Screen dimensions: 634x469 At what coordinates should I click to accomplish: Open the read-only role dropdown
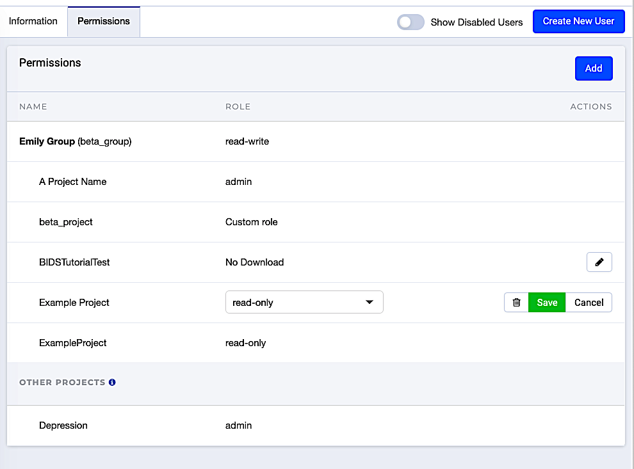(304, 303)
